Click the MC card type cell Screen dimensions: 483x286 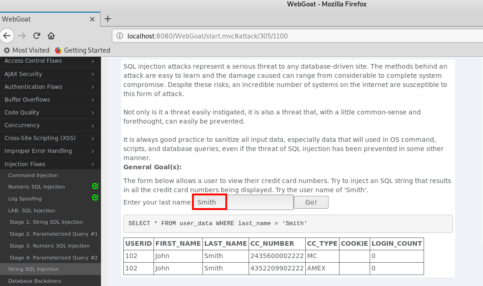click(x=322, y=256)
